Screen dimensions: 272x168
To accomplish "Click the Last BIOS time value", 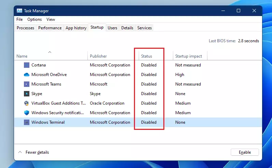I will [248, 41].
